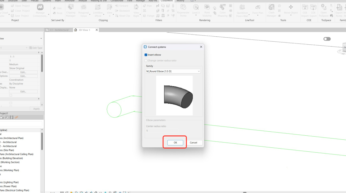Select the Polygonal Fence tool
This screenshot has height=193, width=346.
83,10
